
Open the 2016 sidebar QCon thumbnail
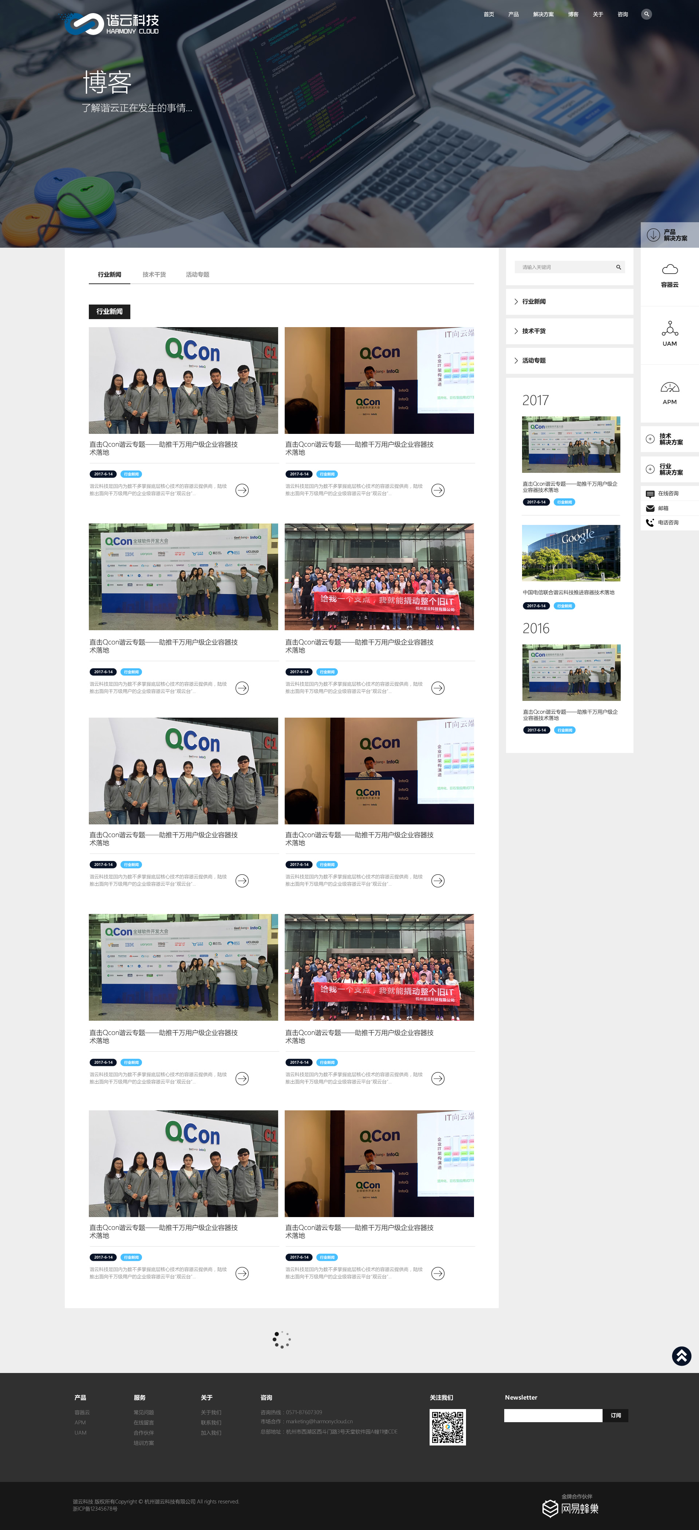(571, 672)
